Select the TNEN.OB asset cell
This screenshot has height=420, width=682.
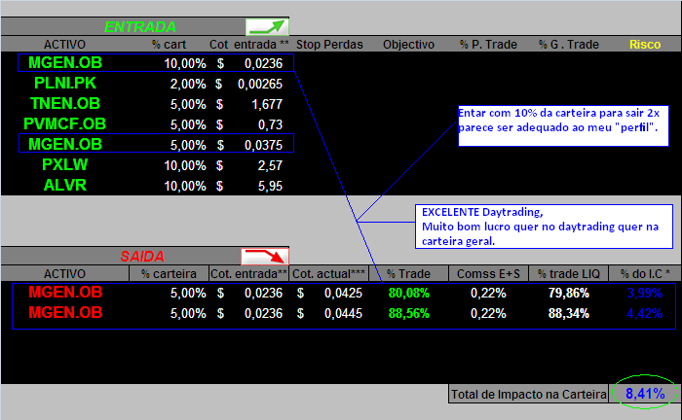[x=65, y=104]
